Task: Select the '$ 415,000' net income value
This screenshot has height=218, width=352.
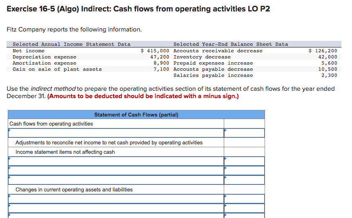Action: pyautogui.click(x=155, y=51)
